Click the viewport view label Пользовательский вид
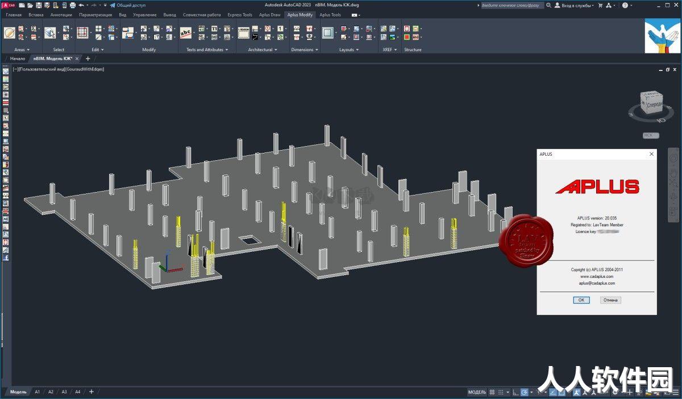The image size is (682, 399). click(x=41, y=69)
